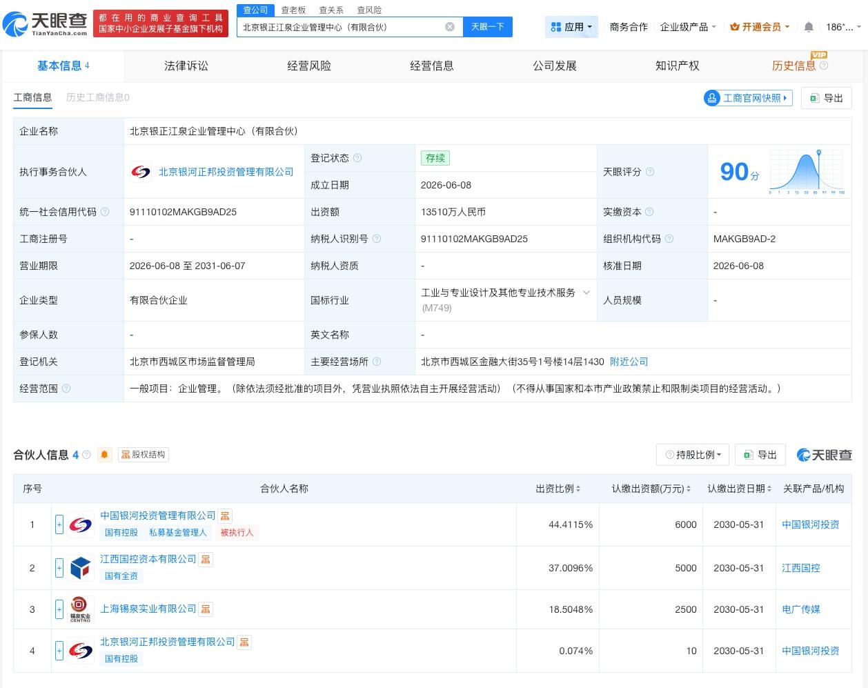Click the 股权结构 button

coord(144,455)
